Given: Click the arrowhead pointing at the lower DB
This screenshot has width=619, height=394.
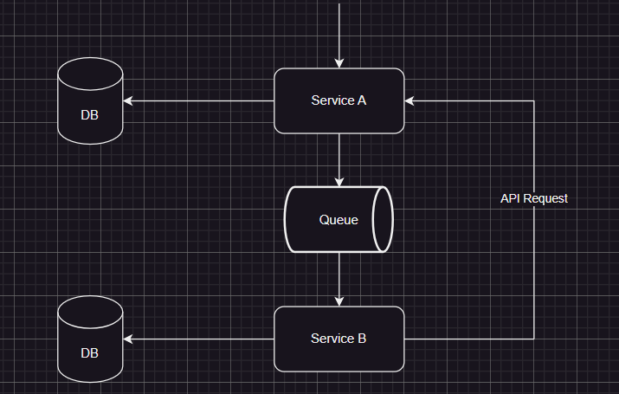Looking at the screenshot, I should coord(128,339).
